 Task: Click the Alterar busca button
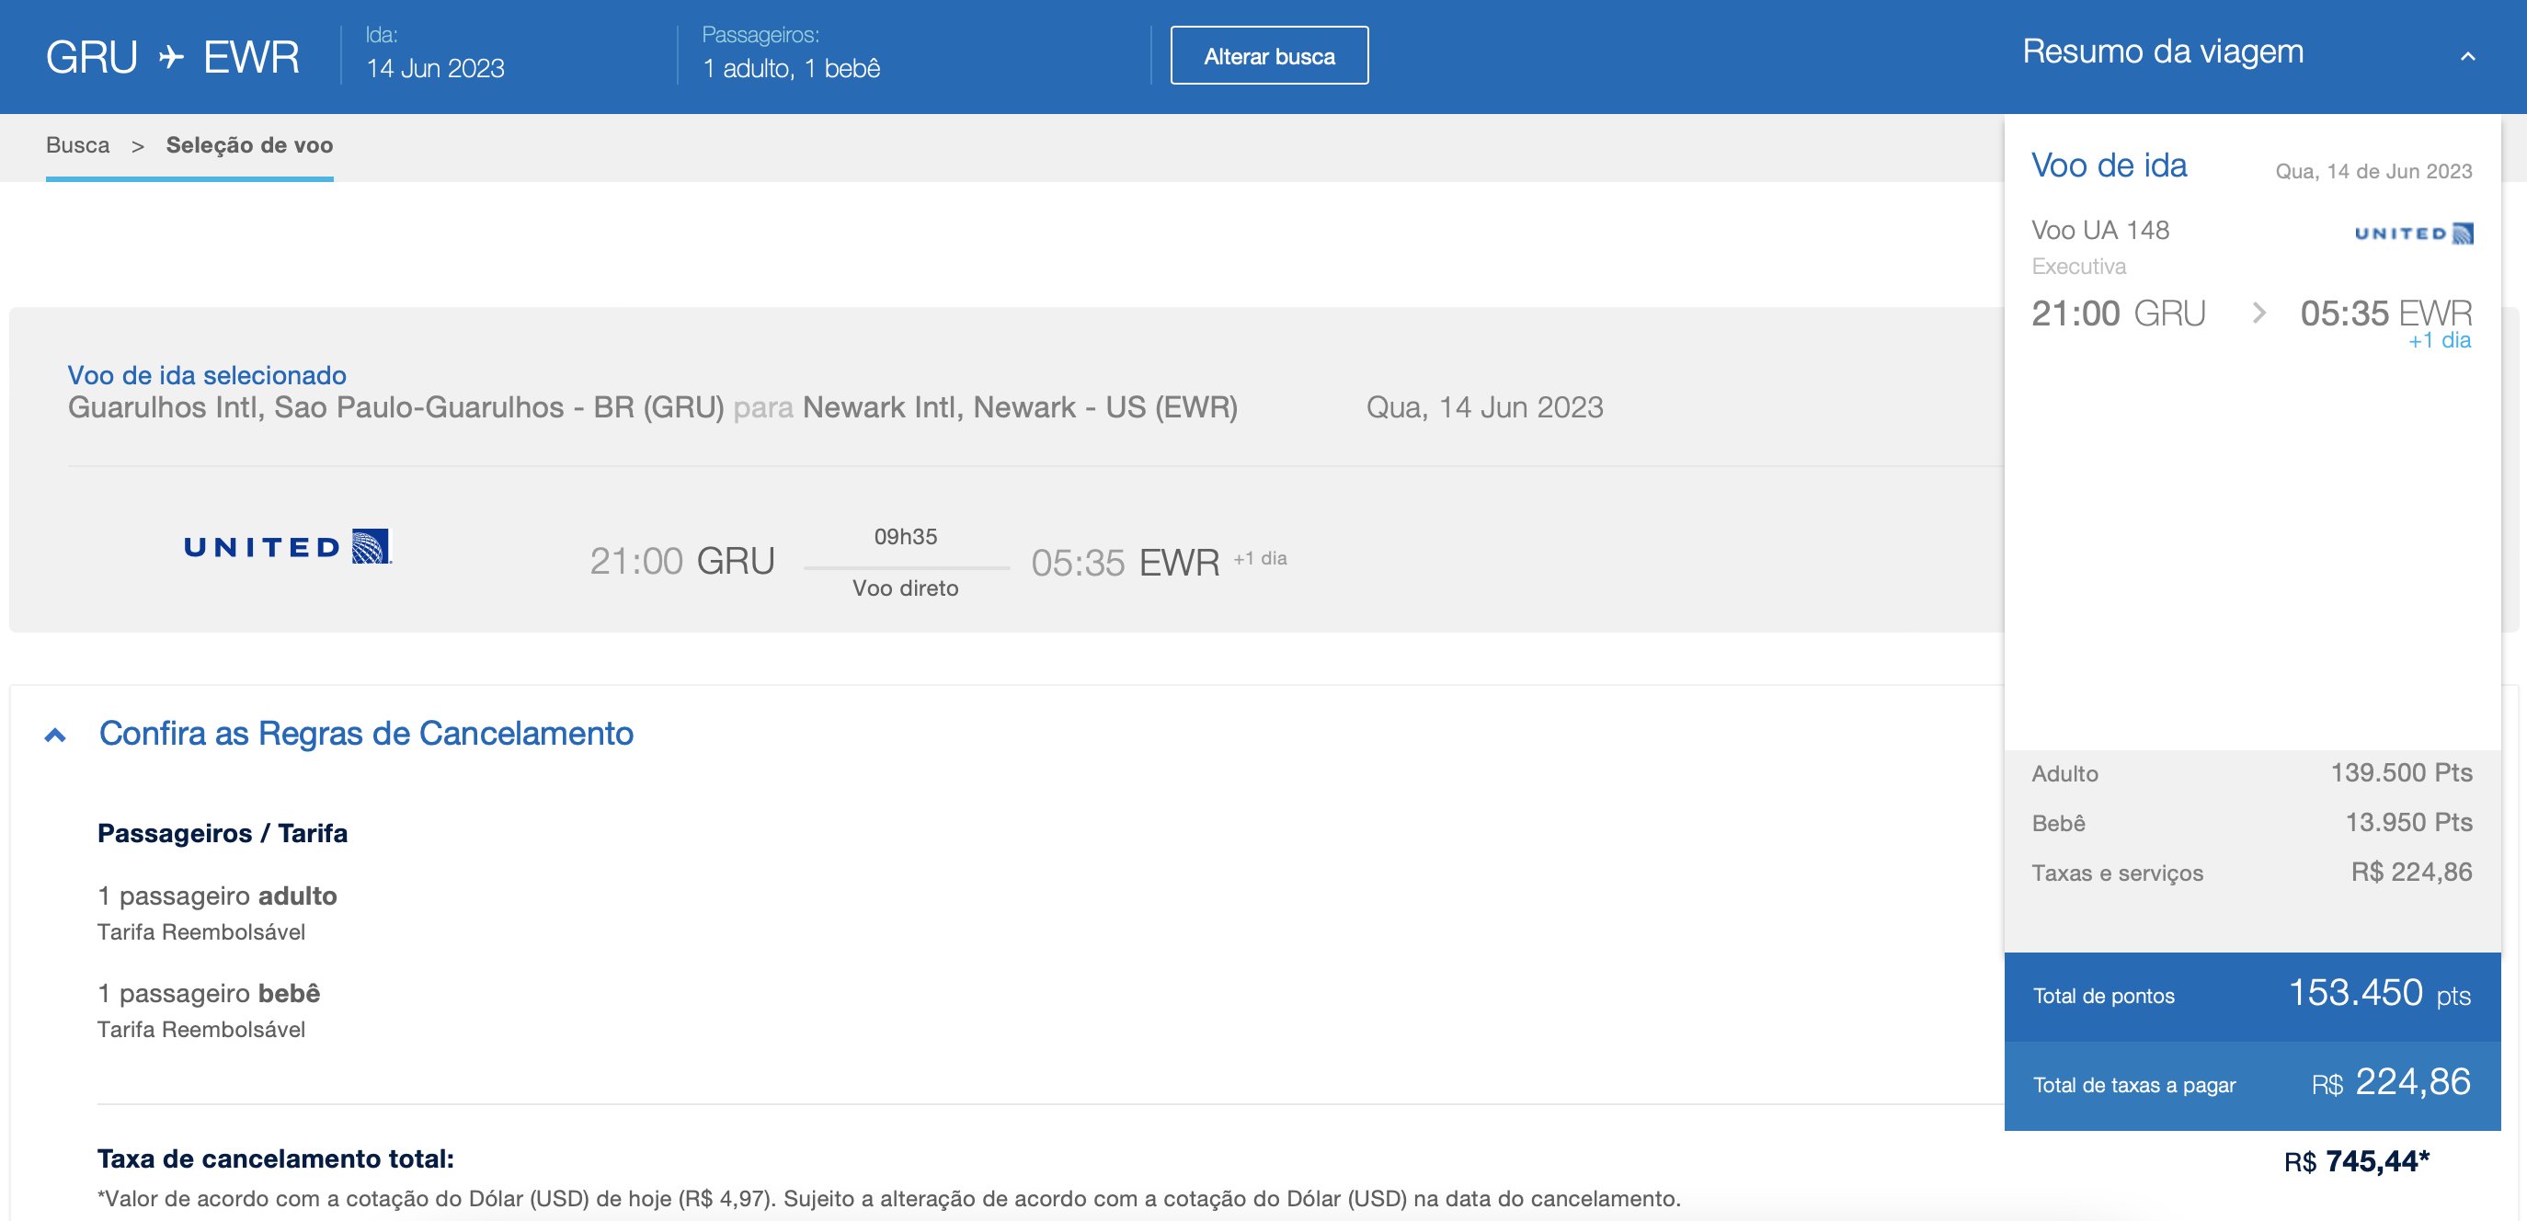[1268, 56]
